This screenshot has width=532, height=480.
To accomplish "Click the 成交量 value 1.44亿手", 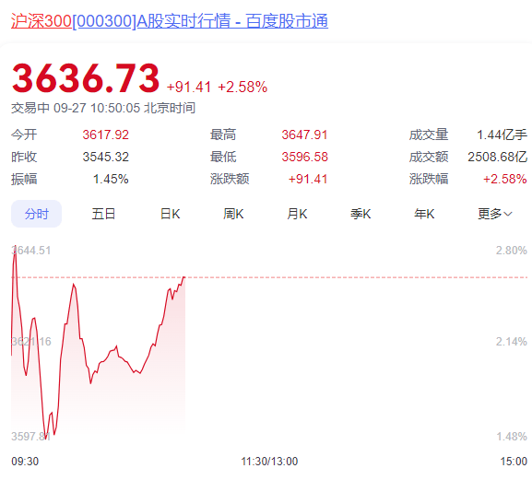I will pyautogui.click(x=502, y=135).
